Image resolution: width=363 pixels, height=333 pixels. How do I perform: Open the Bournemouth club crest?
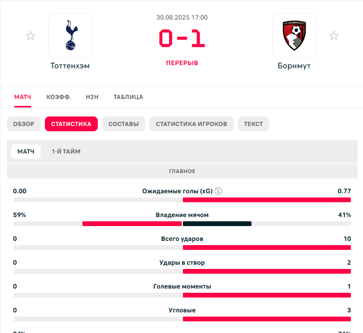coord(294,35)
